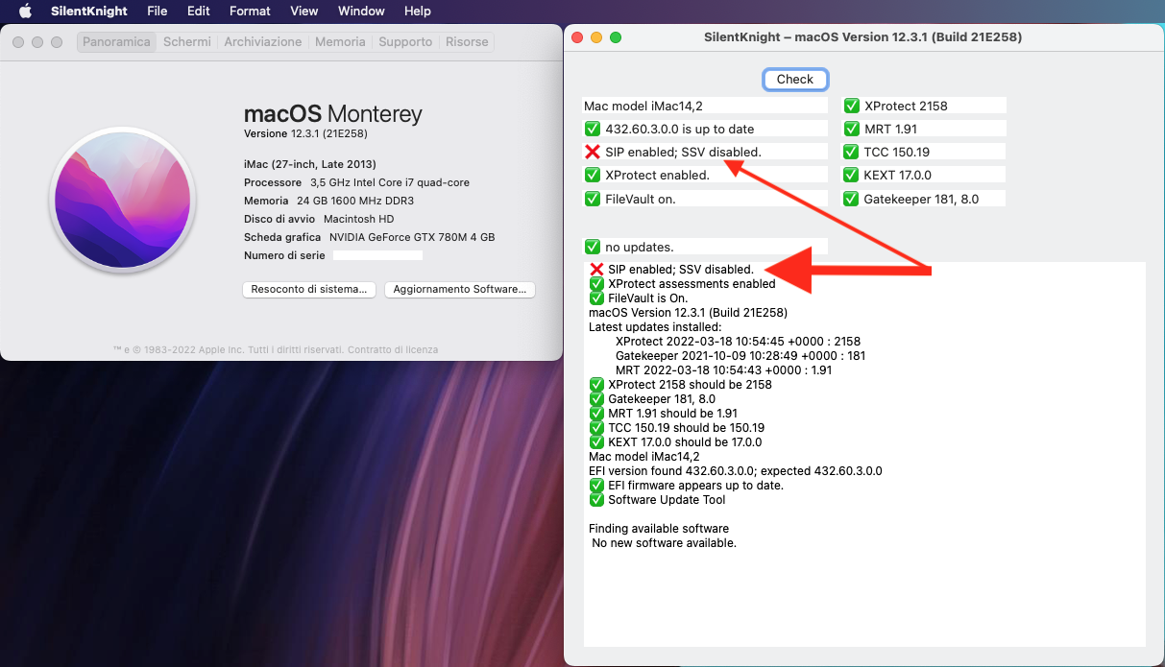Click the macOS Monterey heading text
1165x667 pixels.
[x=333, y=114]
